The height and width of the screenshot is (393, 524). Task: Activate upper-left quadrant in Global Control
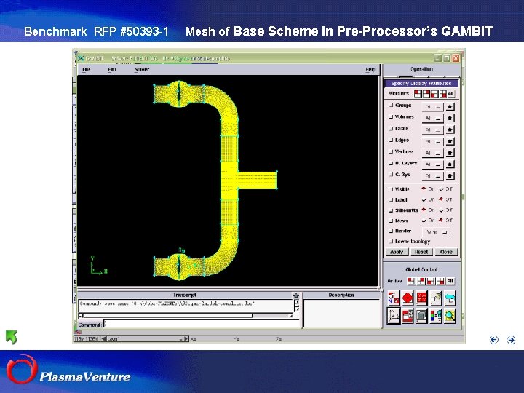[x=411, y=281]
